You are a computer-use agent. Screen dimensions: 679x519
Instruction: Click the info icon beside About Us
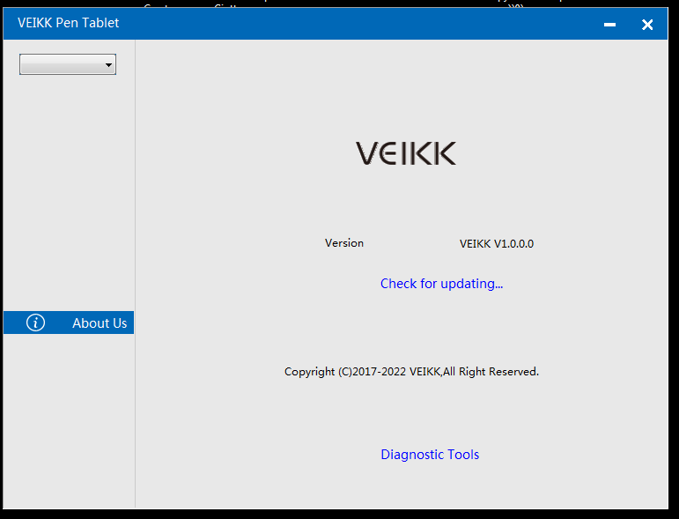click(35, 323)
